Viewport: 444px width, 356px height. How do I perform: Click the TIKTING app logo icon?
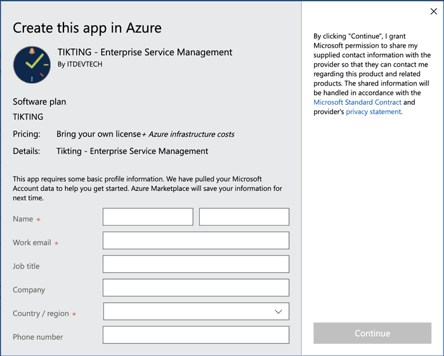click(x=32, y=64)
